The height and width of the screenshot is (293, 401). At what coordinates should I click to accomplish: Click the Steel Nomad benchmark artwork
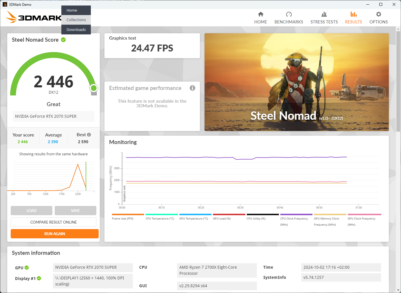click(x=297, y=82)
